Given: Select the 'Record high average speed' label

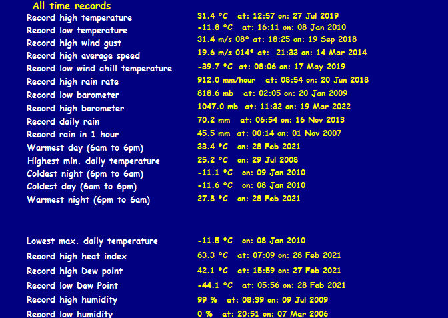Looking at the screenshot, I should point(83,56).
